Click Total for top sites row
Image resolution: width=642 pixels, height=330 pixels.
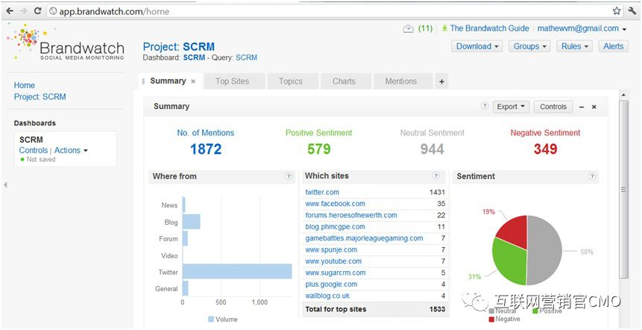[x=375, y=309]
